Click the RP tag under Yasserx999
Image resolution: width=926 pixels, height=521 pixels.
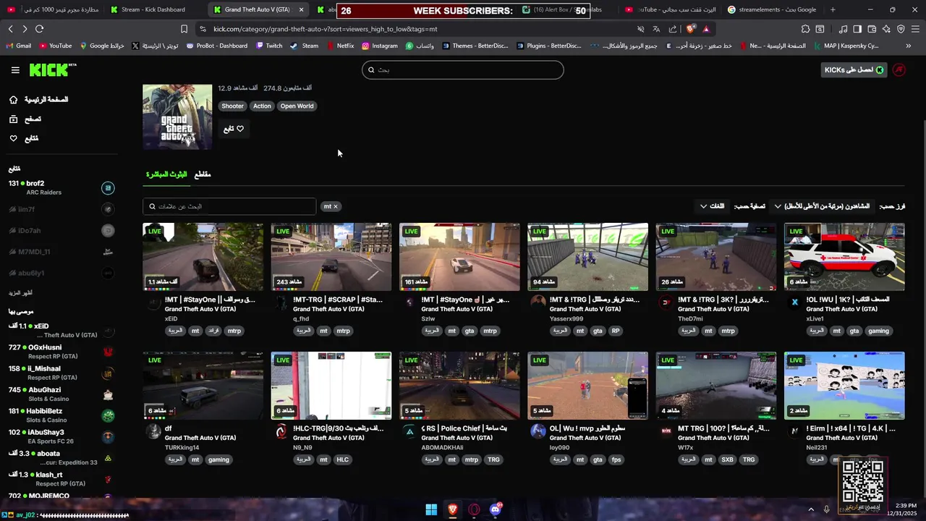[x=616, y=331]
